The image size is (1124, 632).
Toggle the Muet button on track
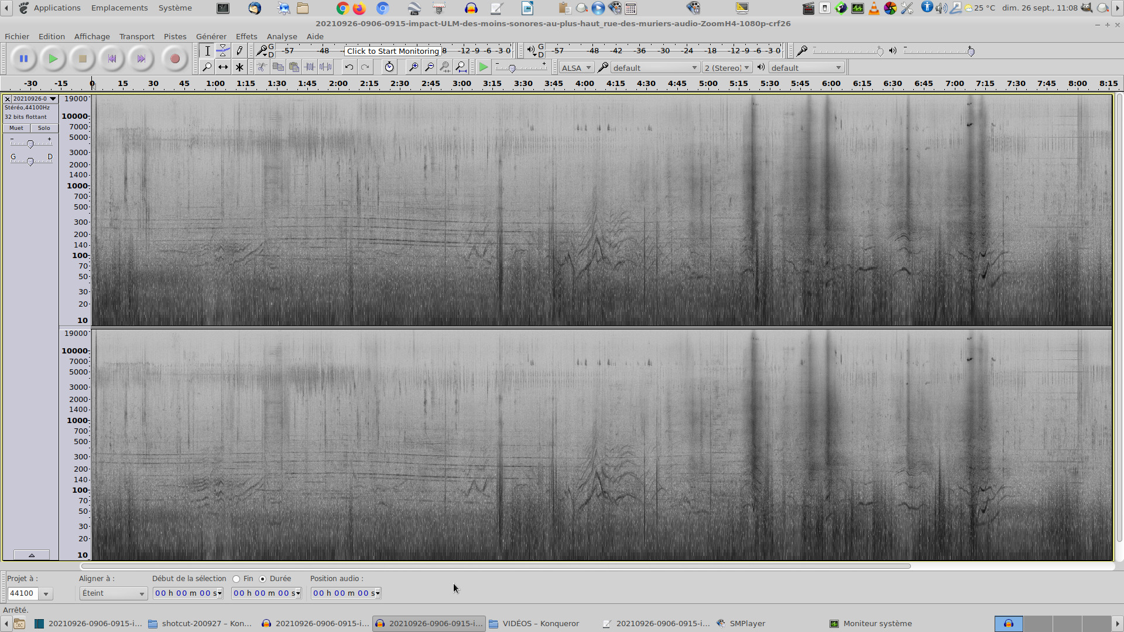[x=16, y=128]
